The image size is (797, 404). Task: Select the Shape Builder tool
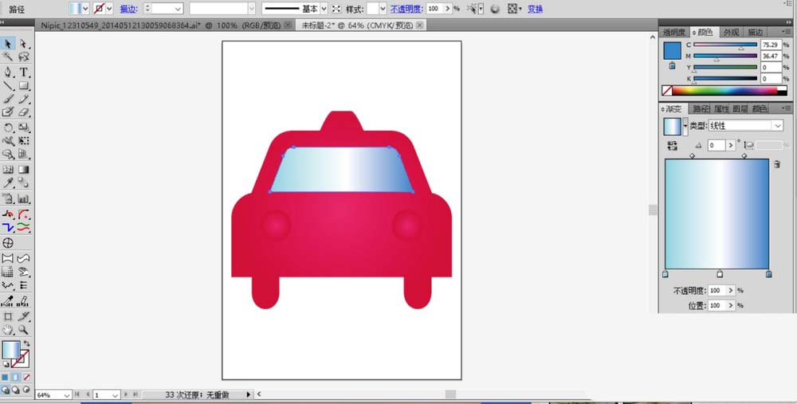[x=8, y=154]
